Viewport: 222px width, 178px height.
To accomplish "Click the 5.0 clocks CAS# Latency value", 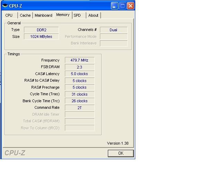I will tap(79, 74).
